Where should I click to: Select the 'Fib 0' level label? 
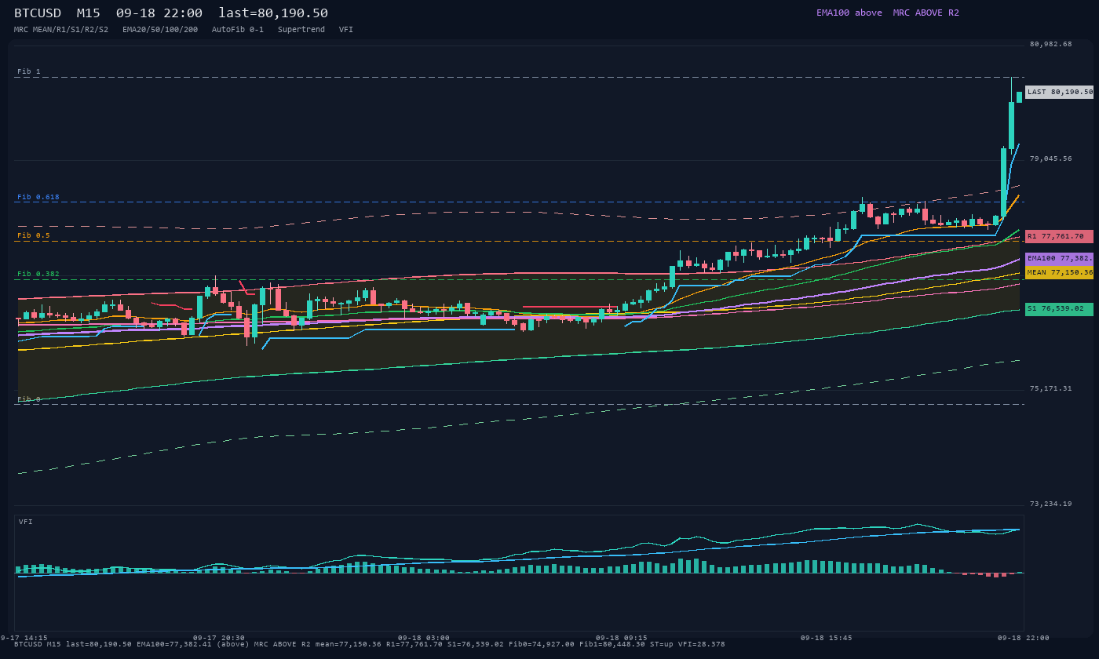(x=29, y=399)
